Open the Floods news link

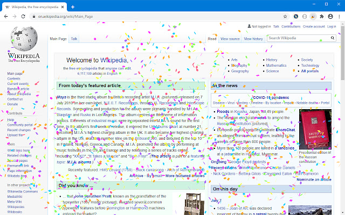pyautogui.click(x=223, y=111)
